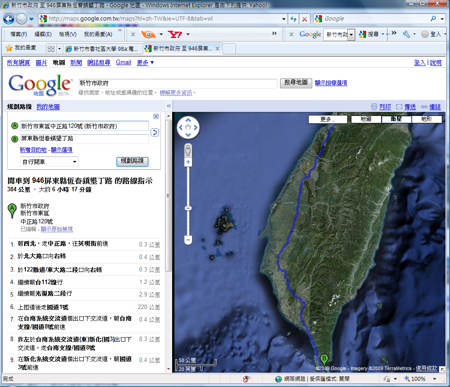Open 圖片 link in Google nav
The width and height of the screenshot is (450, 387).
[41, 62]
